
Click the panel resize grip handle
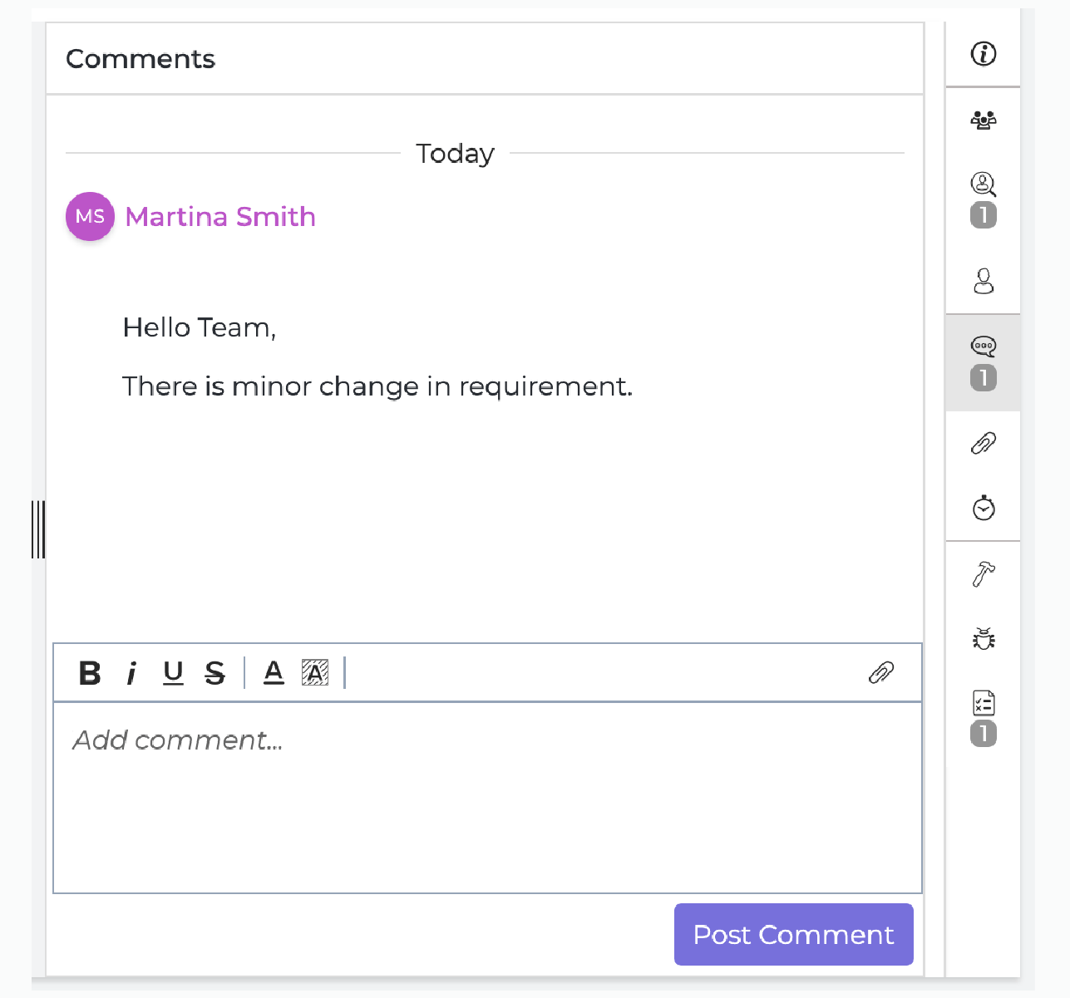point(38,529)
